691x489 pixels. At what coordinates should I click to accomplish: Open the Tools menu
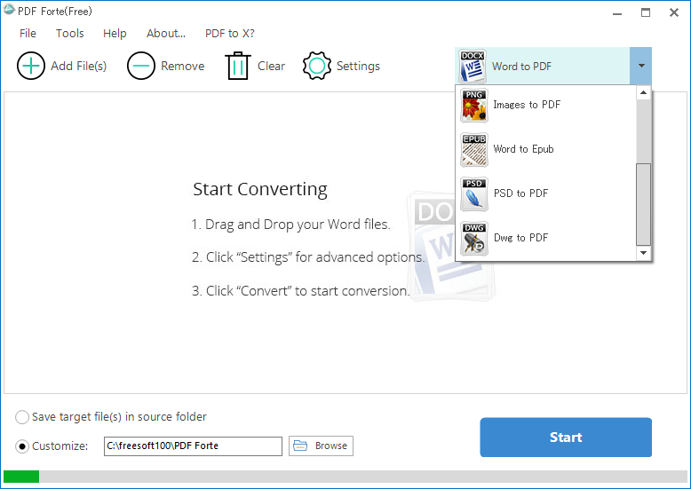pos(69,34)
